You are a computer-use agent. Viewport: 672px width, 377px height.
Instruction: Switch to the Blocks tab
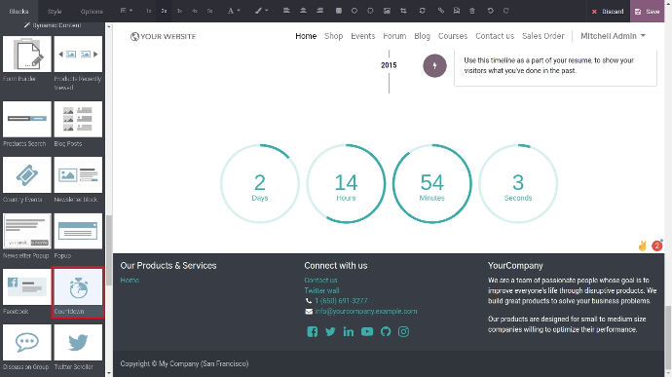[x=19, y=11]
